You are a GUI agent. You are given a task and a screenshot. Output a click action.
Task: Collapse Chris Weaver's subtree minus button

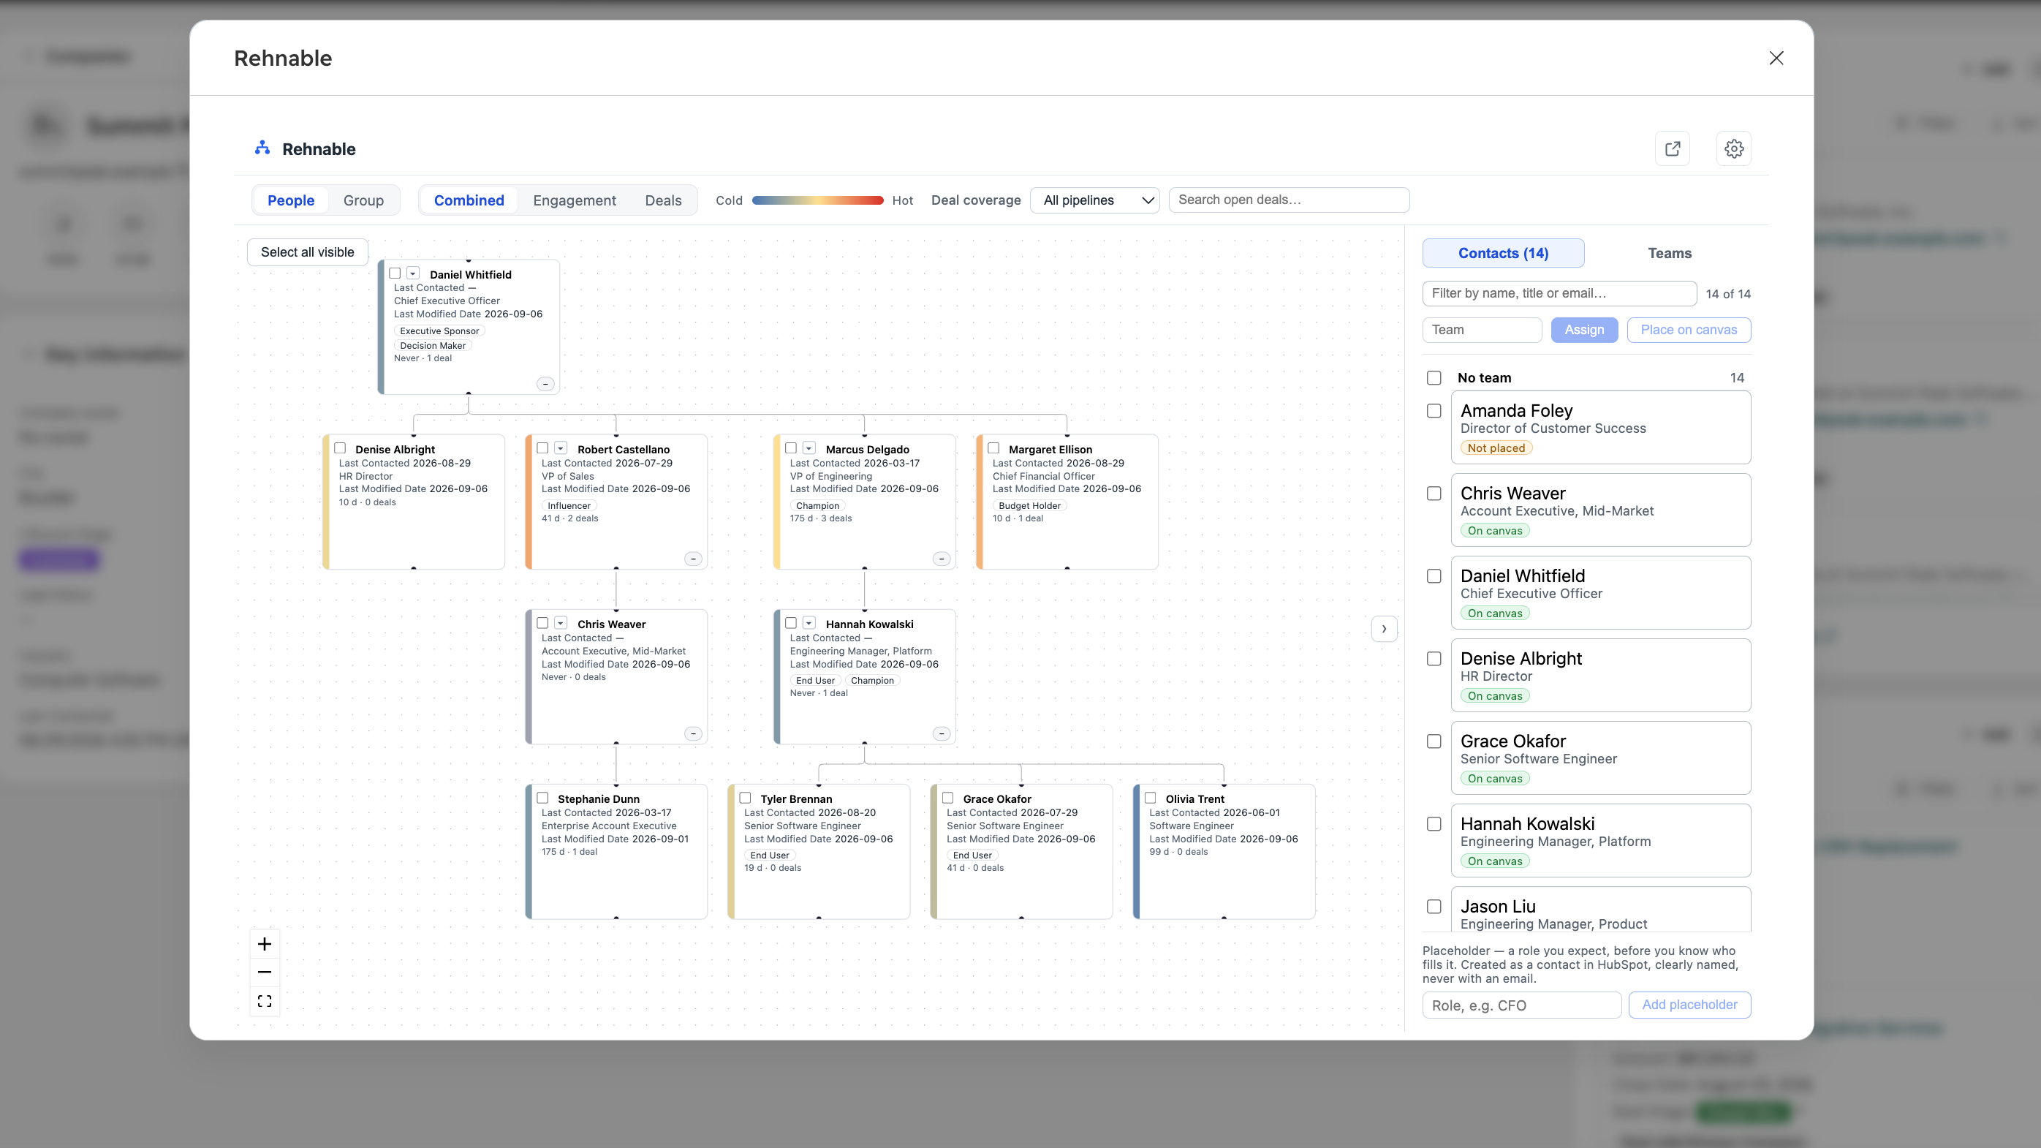(x=693, y=733)
